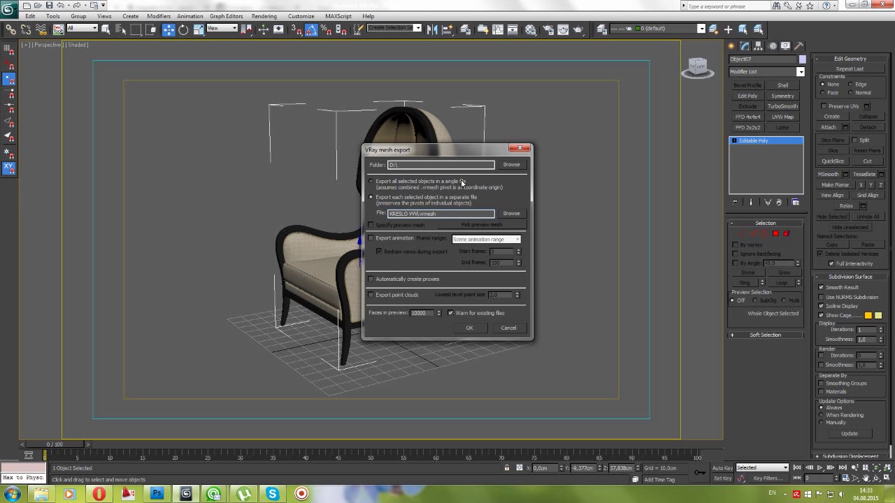The image size is (895, 503).
Task: Switch to the Hierarchy command panel tab
Action: pyautogui.click(x=759, y=45)
